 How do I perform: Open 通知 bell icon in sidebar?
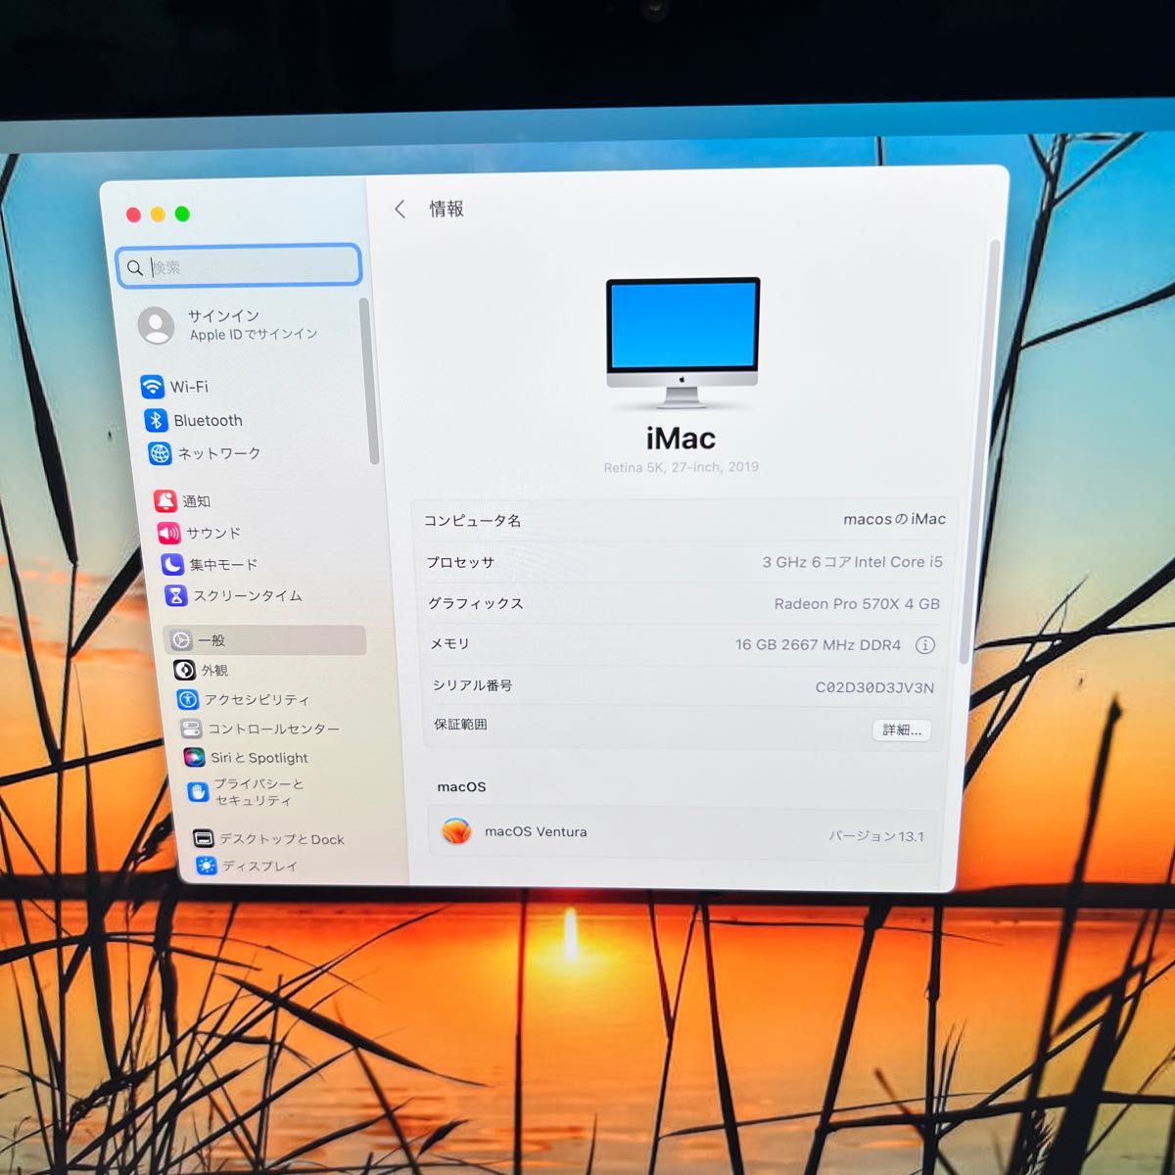click(x=164, y=500)
